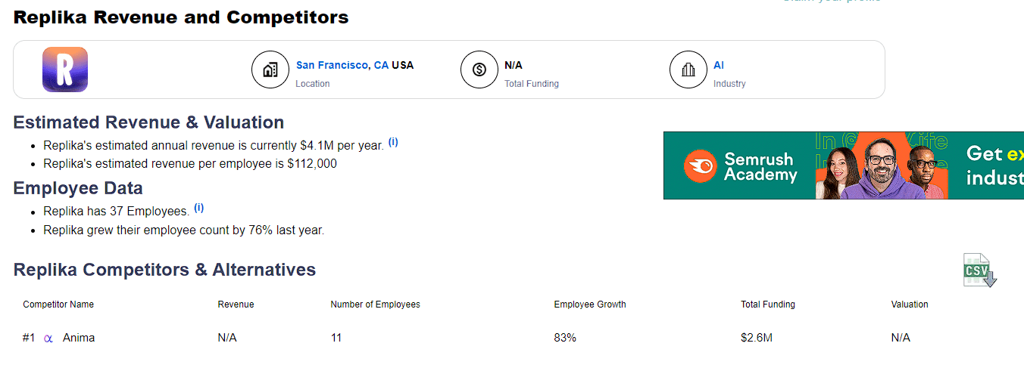Click the location building icon
1024x371 pixels.
point(270,70)
